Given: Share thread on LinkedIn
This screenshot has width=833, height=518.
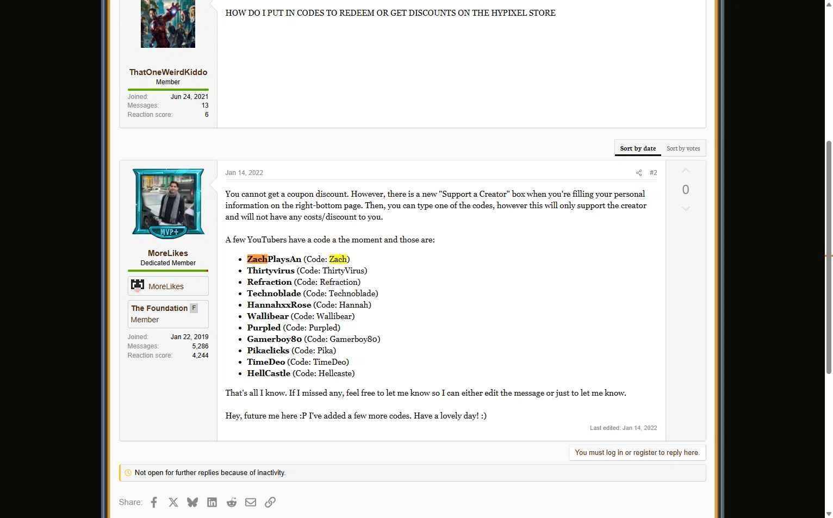Looking at the screenshot, I should point(212,502).
